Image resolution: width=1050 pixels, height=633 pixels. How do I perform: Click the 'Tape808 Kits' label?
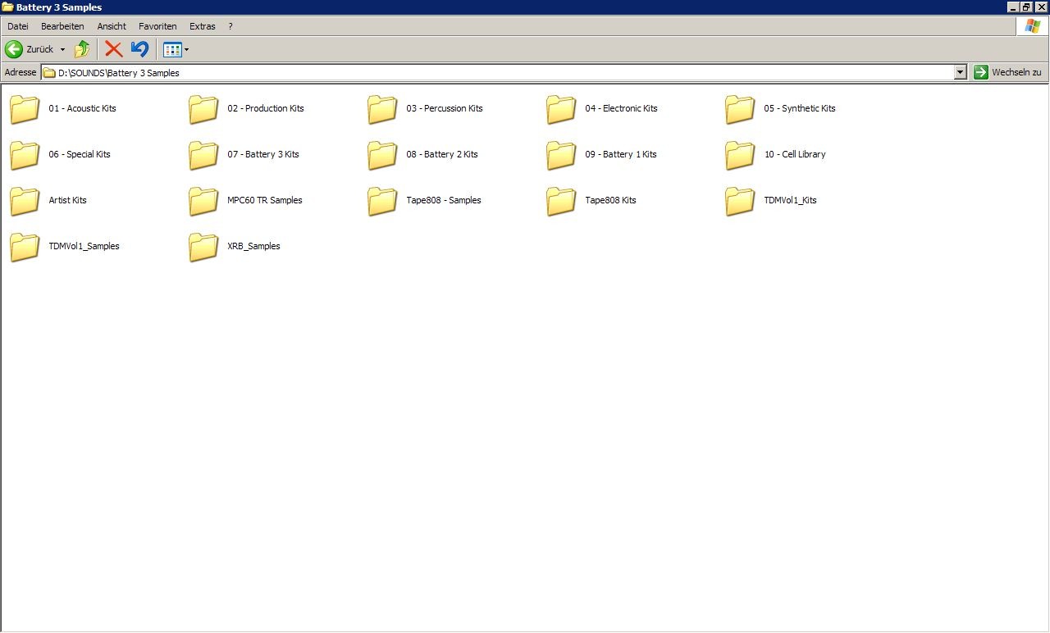click(610, 200)
